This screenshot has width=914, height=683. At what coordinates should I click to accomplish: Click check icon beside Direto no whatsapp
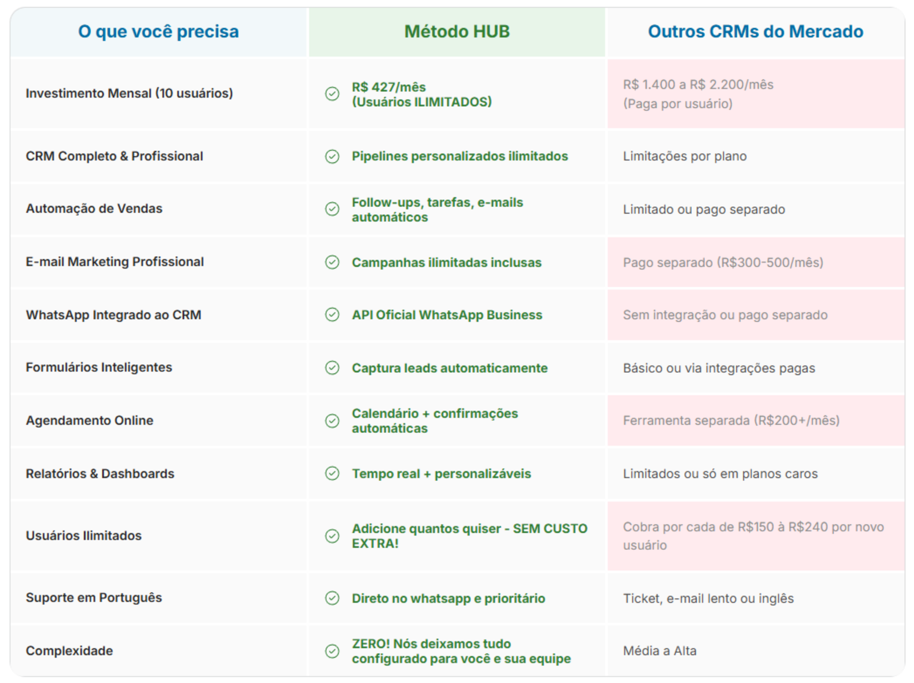(332, 598)
